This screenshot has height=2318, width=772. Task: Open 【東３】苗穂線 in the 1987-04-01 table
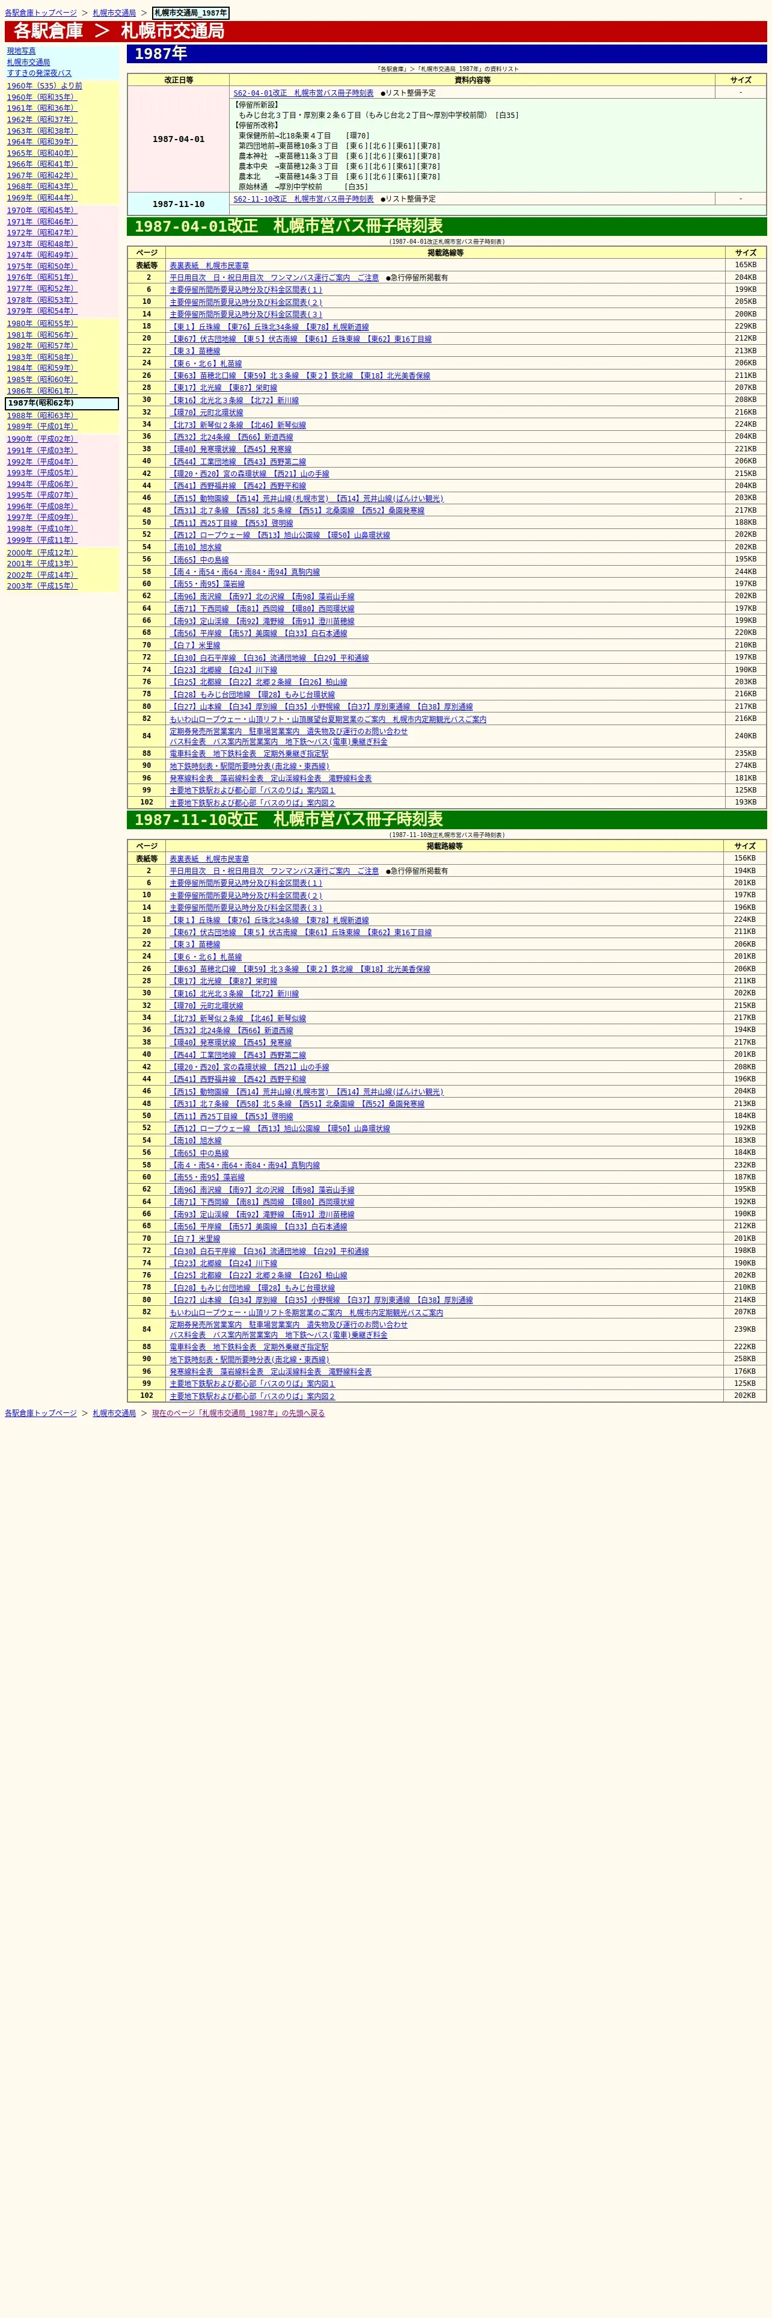coord(195,352)
